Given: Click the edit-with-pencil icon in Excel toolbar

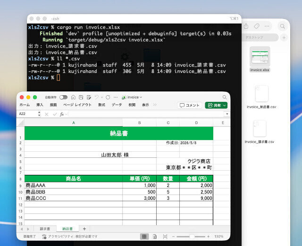Looking at the screenshot, I should click(x=89, y=98).
